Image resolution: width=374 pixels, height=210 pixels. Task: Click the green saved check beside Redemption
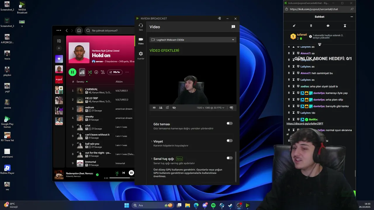(97, 175)
